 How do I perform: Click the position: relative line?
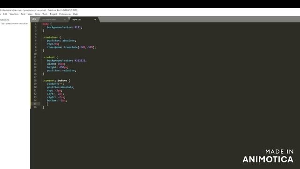(61, 70)
